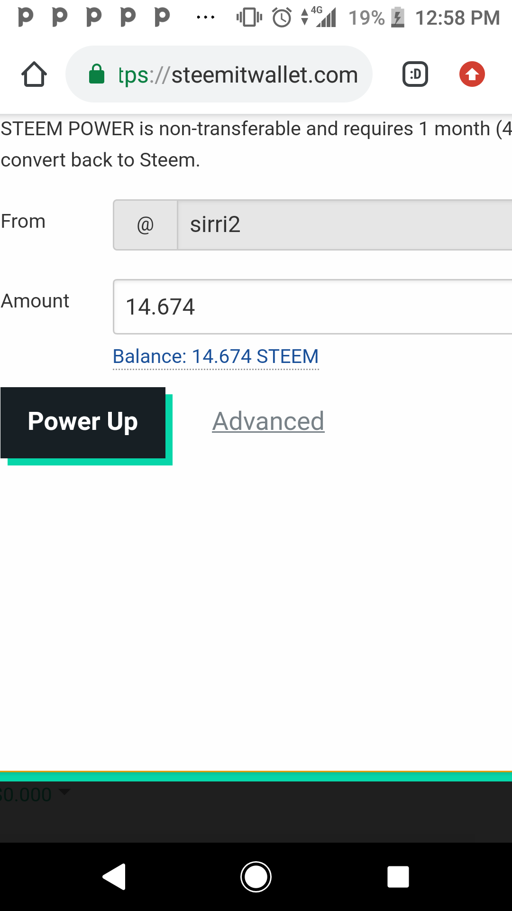This screenshot has height=911, width=512.
Task: Tap the steemitwallet.com address bar
Action: point(219,74)
